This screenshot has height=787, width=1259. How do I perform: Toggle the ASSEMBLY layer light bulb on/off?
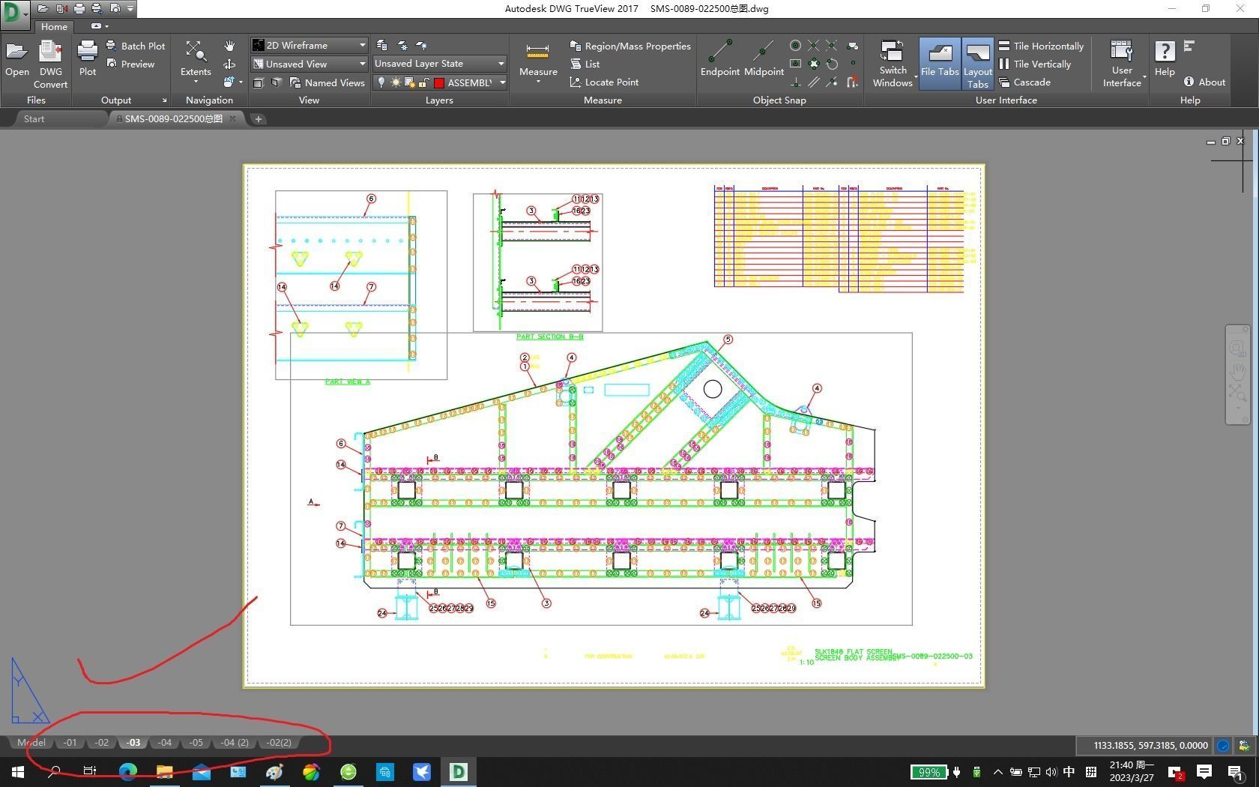pos(381,82)
